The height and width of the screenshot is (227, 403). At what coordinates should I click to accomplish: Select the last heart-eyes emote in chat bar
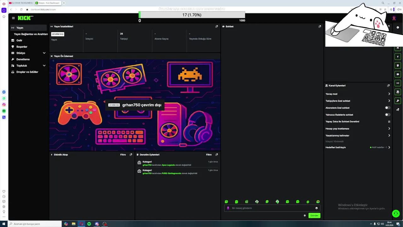point(318,202)
